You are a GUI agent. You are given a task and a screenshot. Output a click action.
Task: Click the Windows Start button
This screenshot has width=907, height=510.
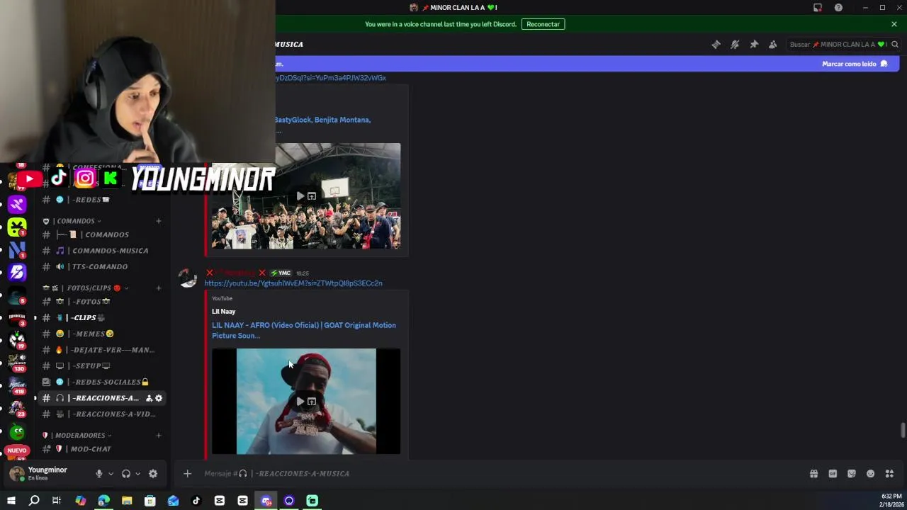(x=11, y=501)
